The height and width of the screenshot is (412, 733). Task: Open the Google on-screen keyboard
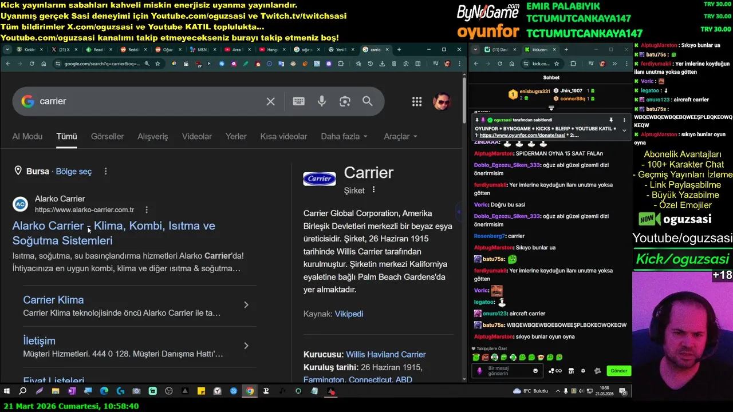(298, 101)
